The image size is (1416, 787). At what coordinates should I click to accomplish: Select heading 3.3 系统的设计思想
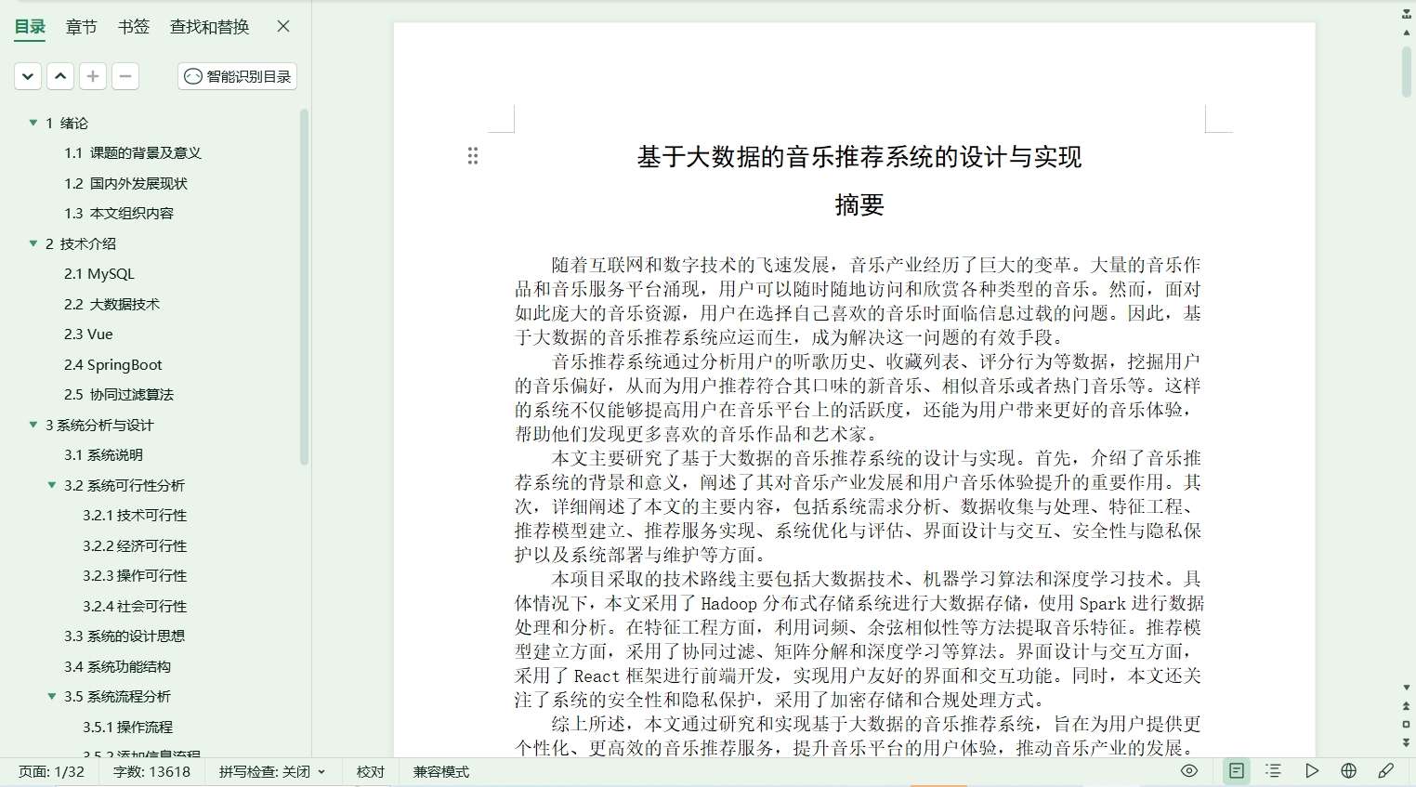(125, 636)
